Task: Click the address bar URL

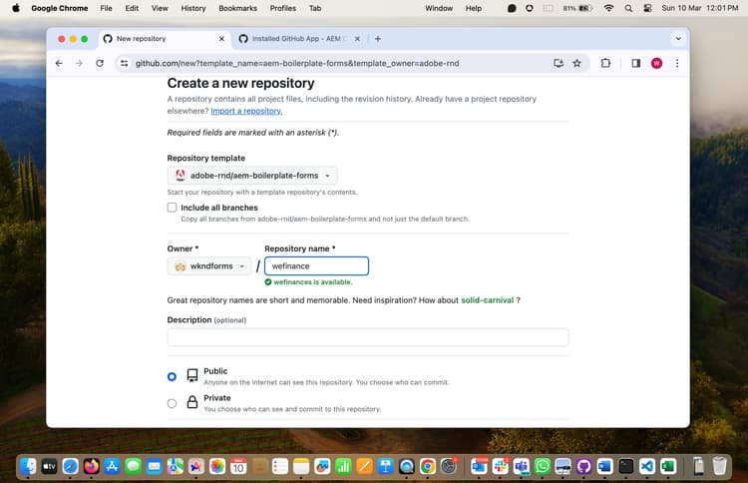Action: [x=297, y=63]
